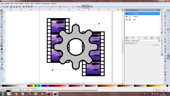Open Firefox from the Windows taskbar

(x=29, y=94)
